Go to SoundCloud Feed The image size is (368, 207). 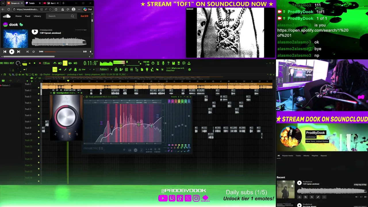28,16
